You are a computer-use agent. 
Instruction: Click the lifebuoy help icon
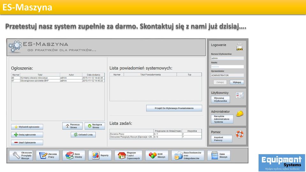[x=240, y=134]
